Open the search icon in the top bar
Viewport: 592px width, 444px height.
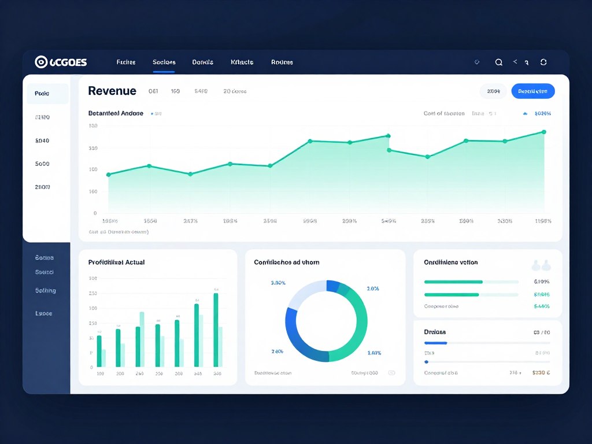[498, 62]
